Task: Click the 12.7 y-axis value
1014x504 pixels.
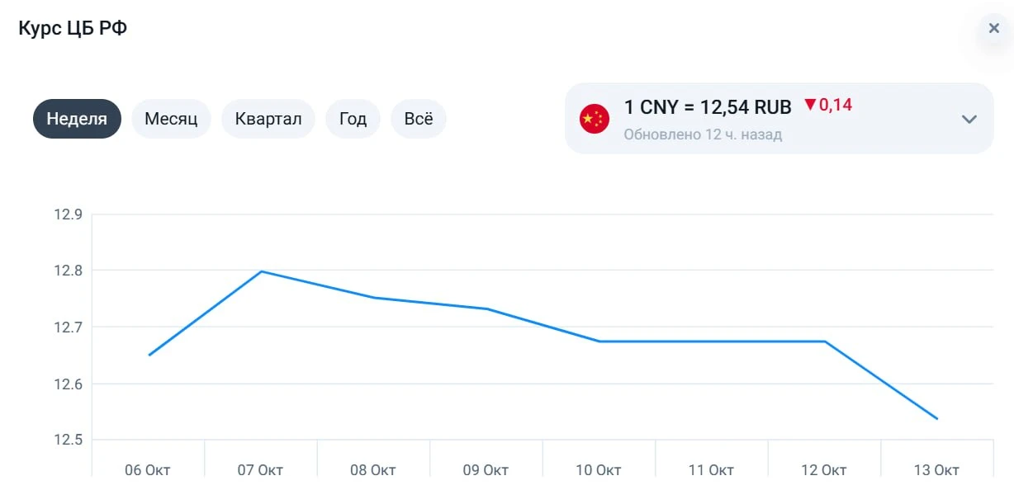Action: tap(68, 327)
